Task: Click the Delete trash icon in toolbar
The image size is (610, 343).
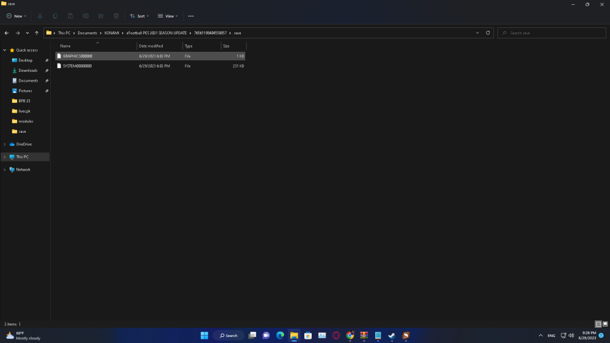Action: click(x=116, y=16)
